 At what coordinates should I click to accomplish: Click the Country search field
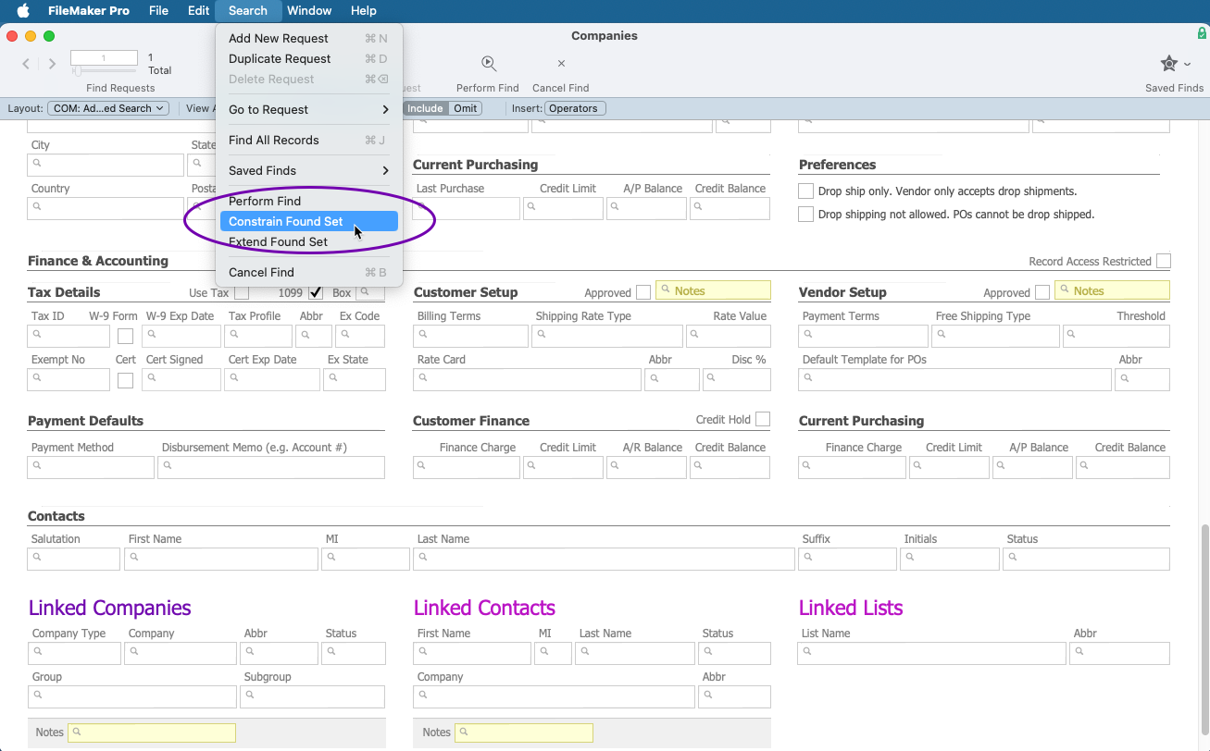pyautogui.click(x=106, y=208)
